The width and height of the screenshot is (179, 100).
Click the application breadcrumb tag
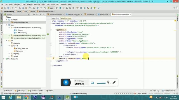[x=66, y=18]
